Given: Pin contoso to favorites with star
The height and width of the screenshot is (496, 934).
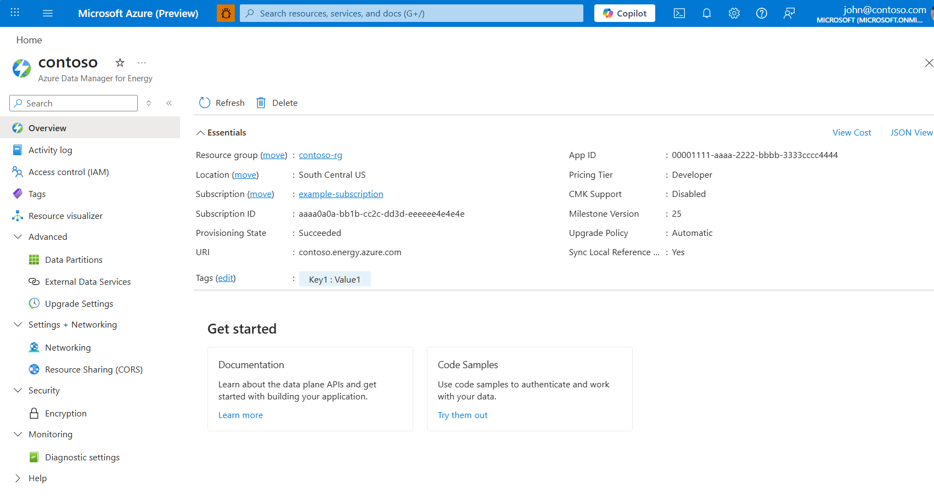Looking at the screenshot, I should click(120, 63).
